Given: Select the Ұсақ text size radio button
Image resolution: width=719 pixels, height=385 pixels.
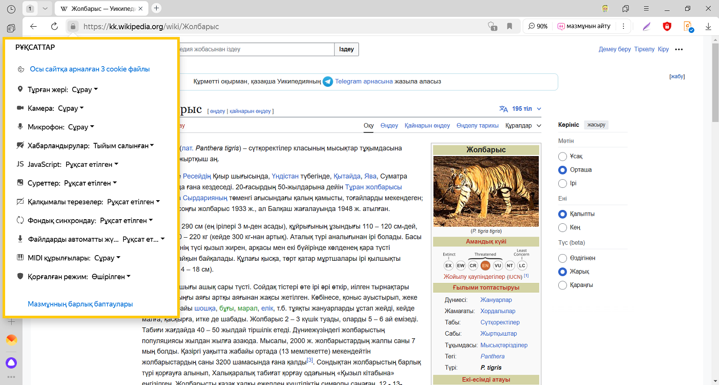Looking at the screenshot, I should [x=563, y=156].
